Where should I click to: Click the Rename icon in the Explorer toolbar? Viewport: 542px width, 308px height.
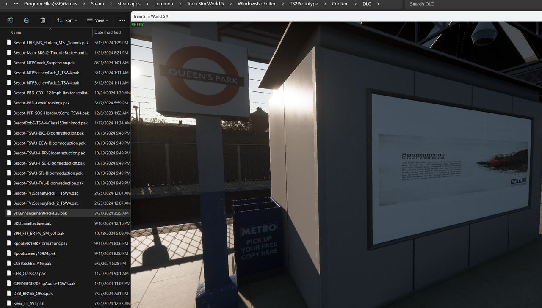(10, 20)
